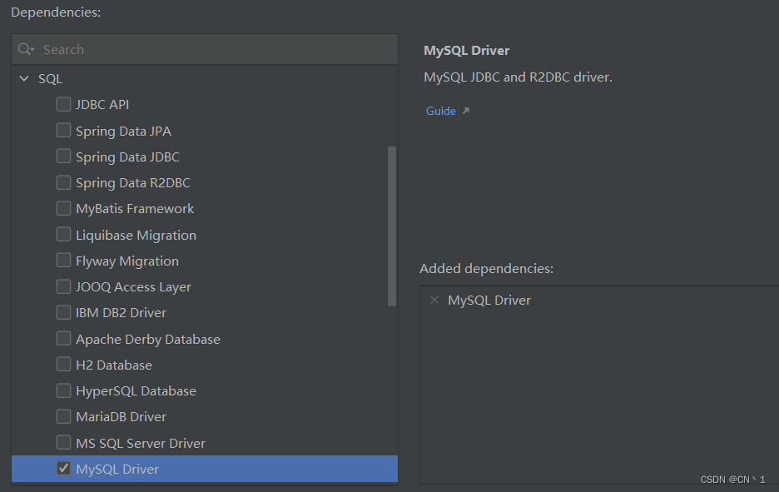The height and width of the screenshot is (492, 779).
Task: Remove MySQL Driver from added dependencies
Action: point(434,300)
